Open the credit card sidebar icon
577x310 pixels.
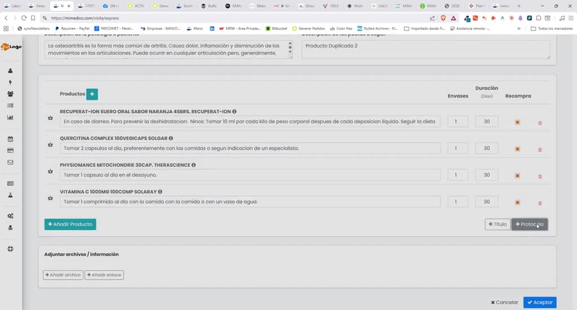coord(10,150)
